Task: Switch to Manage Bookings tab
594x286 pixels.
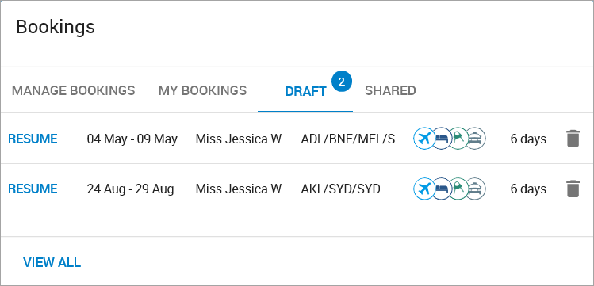Action: coord(74,90)
